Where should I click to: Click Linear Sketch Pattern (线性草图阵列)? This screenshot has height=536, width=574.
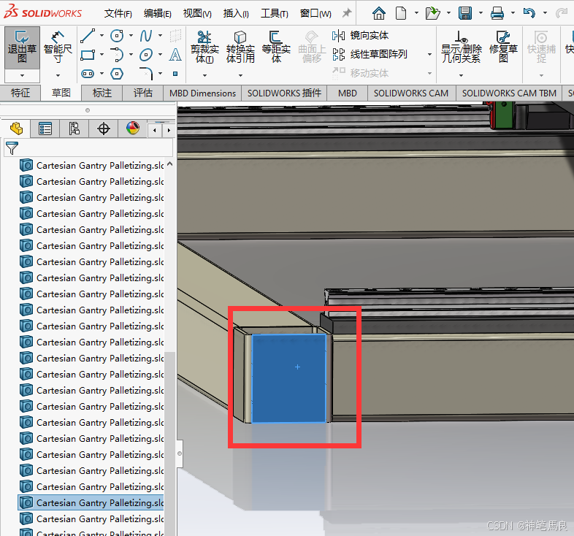point(370,55)
